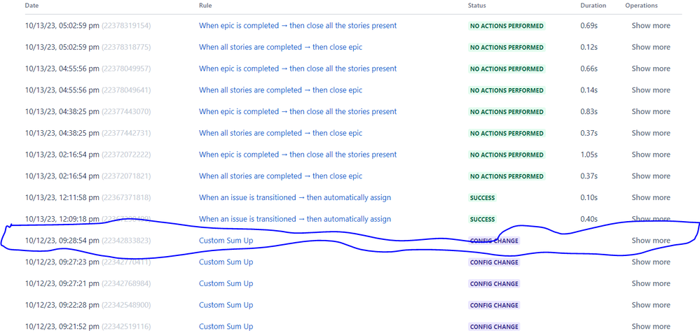Show more for the 0.40s Success run
This screenshot has width=700, height=333.
pyautogui.click(x=651, y=219)
